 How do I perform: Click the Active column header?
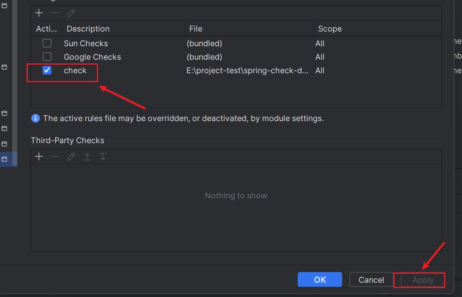pos(46,29)
